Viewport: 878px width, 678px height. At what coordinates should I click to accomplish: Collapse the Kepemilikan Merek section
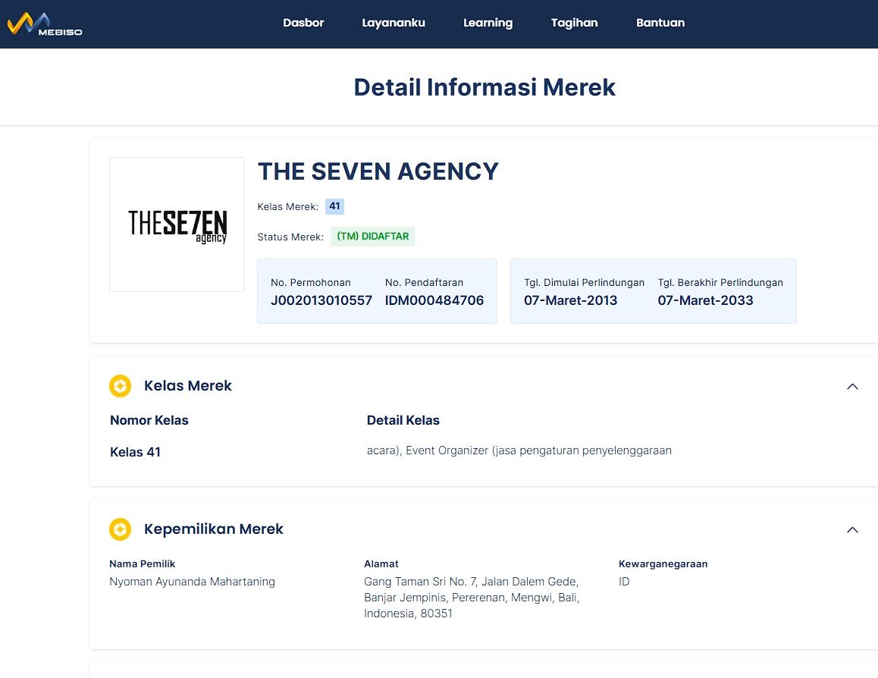[x=852, y=529]
